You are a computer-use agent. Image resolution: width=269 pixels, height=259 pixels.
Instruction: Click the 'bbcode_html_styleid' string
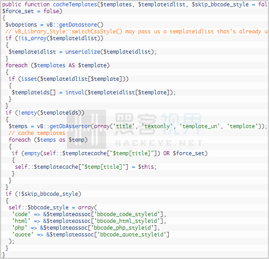tap(127, 221)
